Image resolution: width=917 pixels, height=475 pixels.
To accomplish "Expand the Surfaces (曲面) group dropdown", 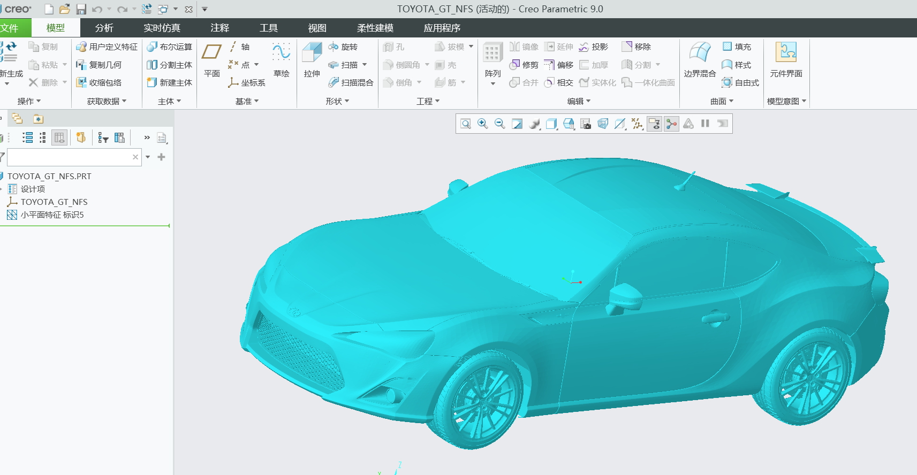I will [722, 101].
